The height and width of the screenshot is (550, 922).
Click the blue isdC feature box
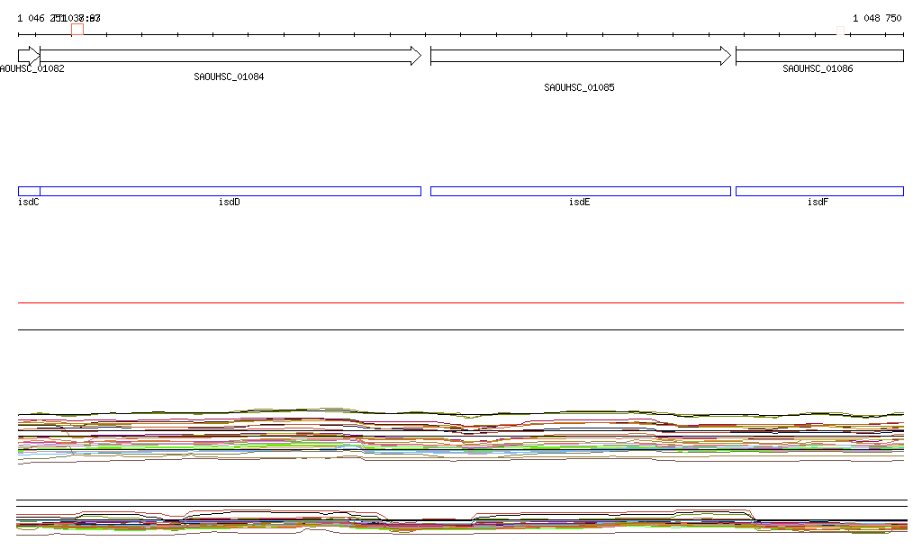pyautogui.click(x=29, y=191)
